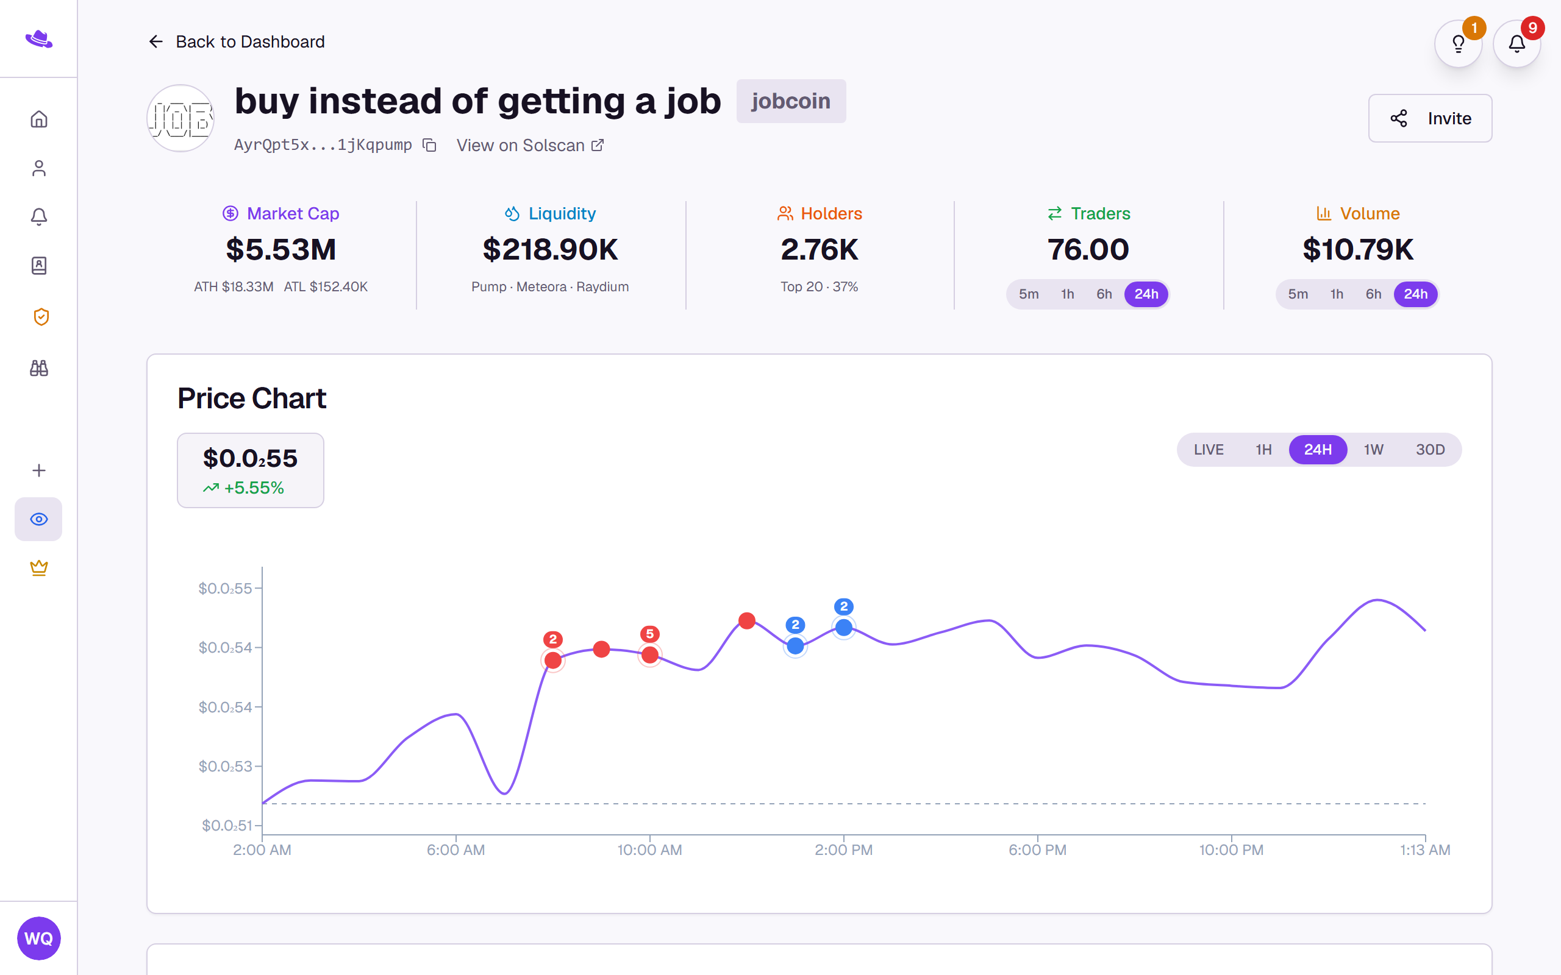Click the token title buy instead of getting a job
This screenshot has height=975, width=1561.
click(478, 101)
